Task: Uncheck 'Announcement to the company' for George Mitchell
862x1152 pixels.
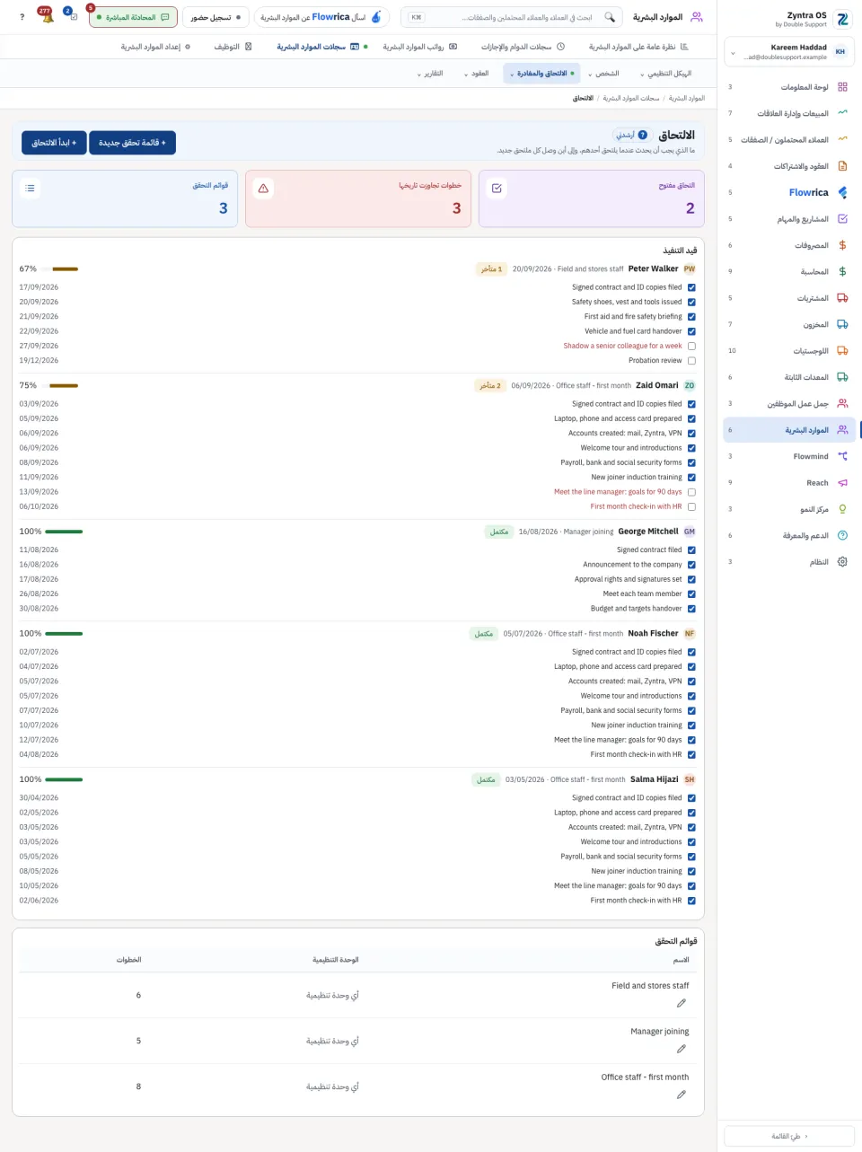Action: [691, 565]
